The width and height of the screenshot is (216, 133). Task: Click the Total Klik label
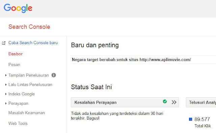(x=202, y=126)
